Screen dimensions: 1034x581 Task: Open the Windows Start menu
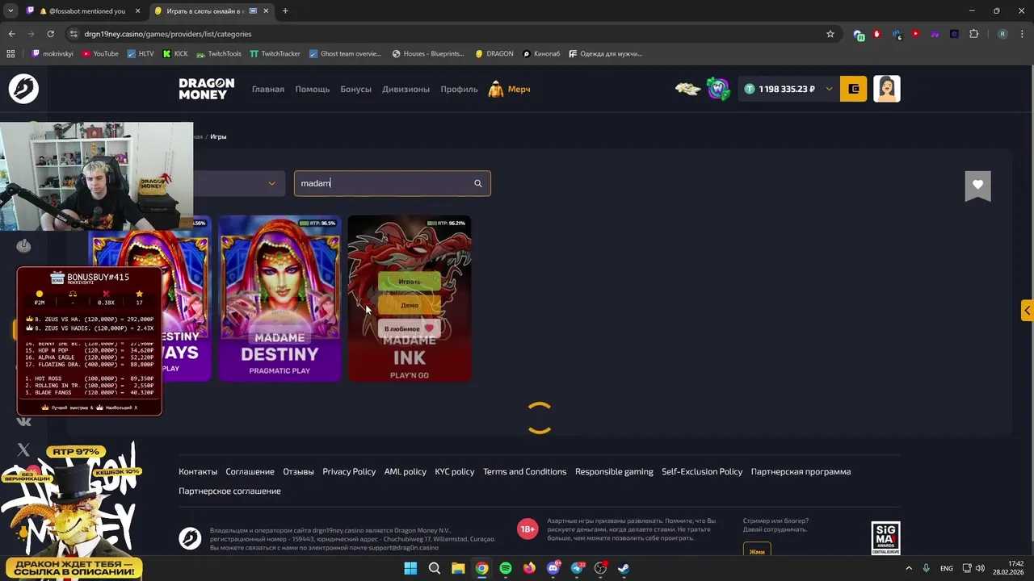(410, 568)
